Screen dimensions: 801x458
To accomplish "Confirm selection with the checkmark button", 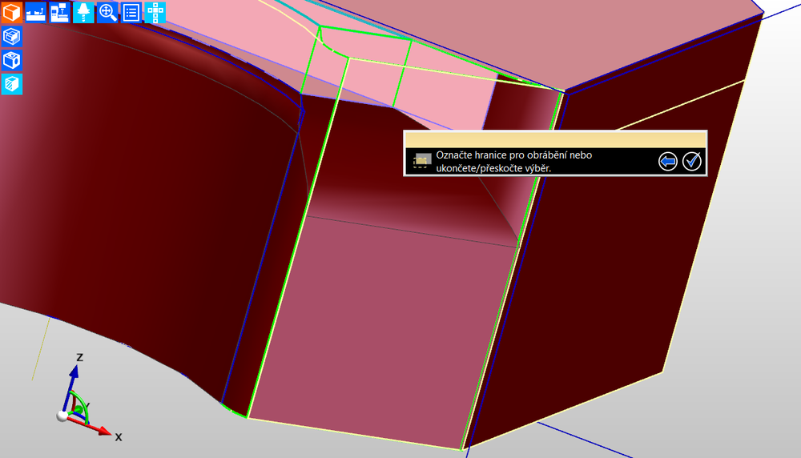I will [692, 162].
